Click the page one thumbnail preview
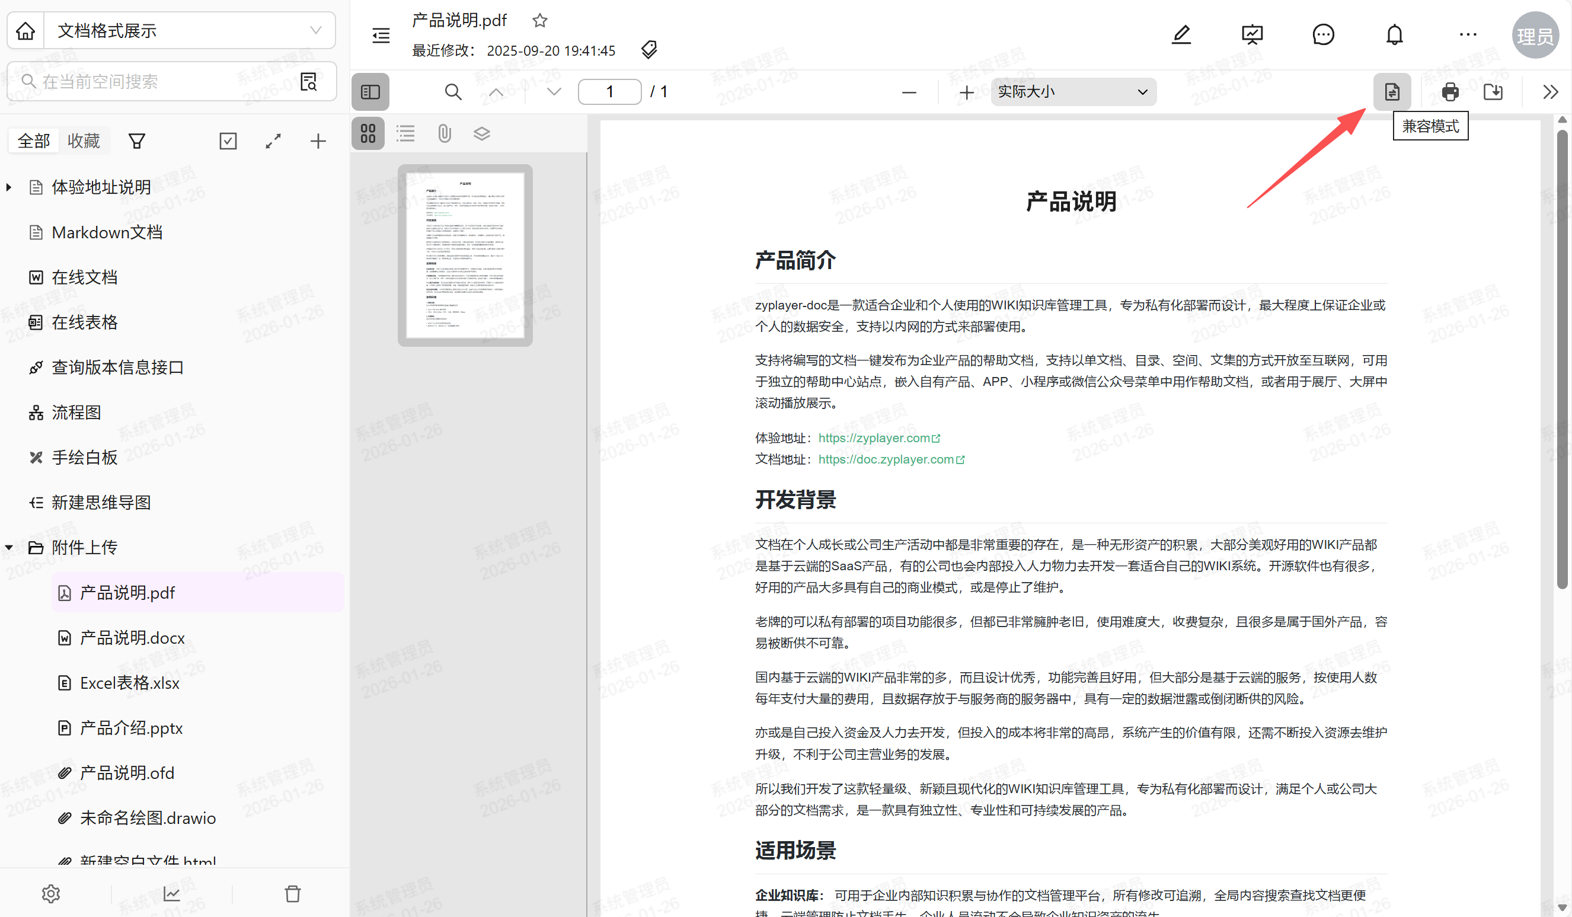 465,255
